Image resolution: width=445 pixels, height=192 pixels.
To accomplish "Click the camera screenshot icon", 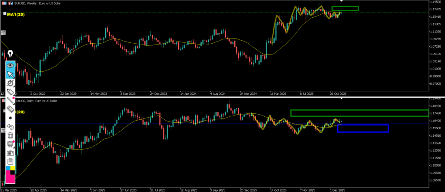I will (10, 153).
